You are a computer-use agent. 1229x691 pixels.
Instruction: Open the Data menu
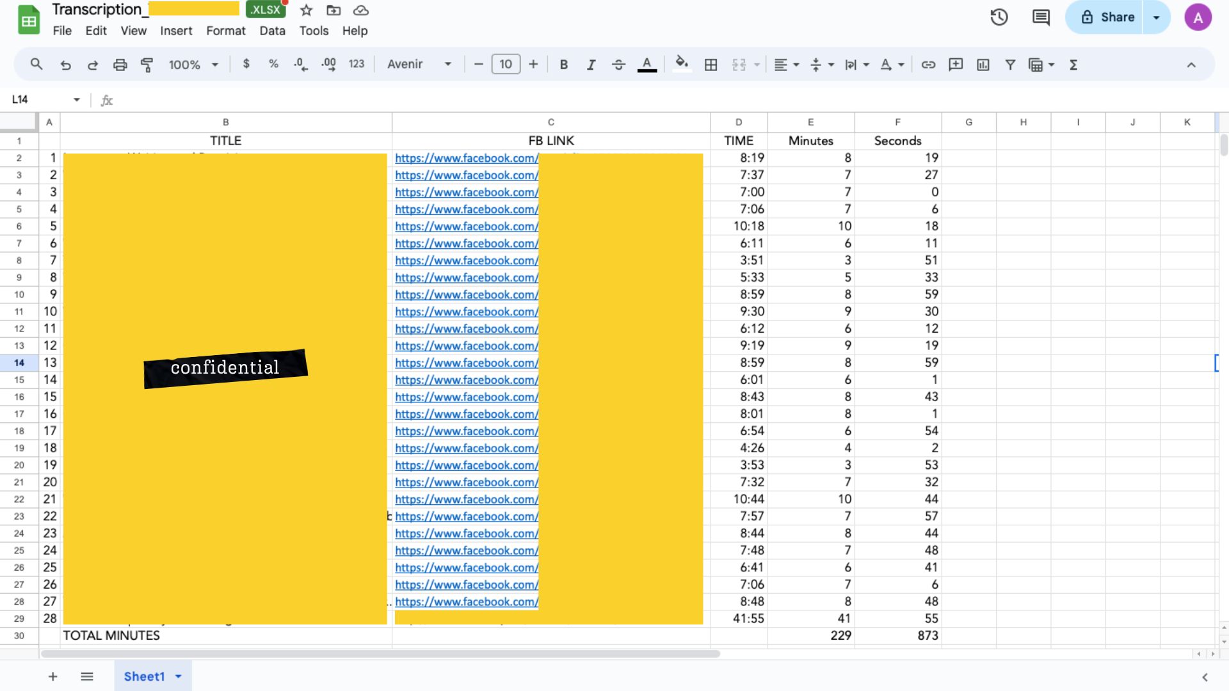tap(272, 31)
